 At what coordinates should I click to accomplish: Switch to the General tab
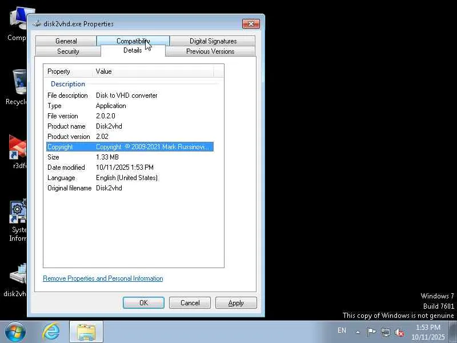tap(66, 41)
